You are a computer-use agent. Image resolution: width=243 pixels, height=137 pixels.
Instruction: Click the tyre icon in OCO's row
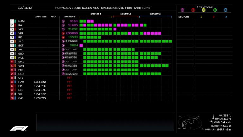63,74
